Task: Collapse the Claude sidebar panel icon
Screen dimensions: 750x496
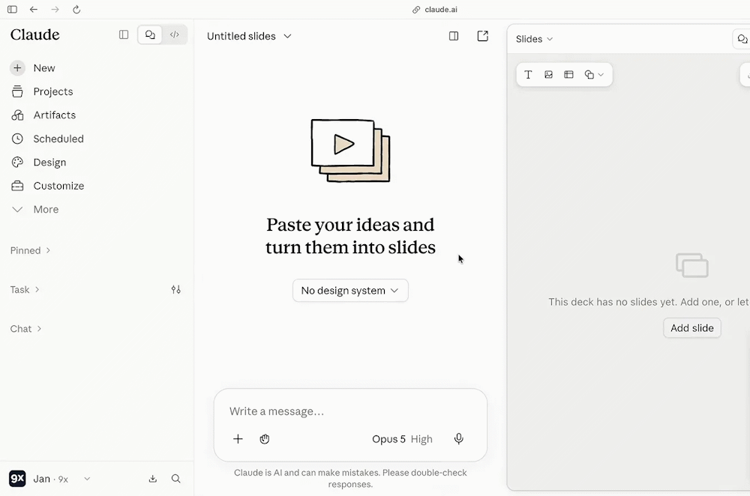Action: 124,34
